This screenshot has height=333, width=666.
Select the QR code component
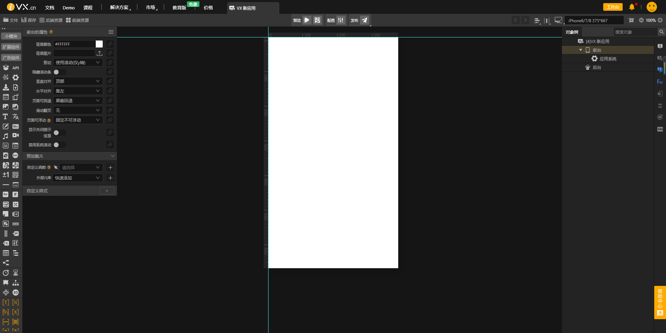click(x=16, y=175)
